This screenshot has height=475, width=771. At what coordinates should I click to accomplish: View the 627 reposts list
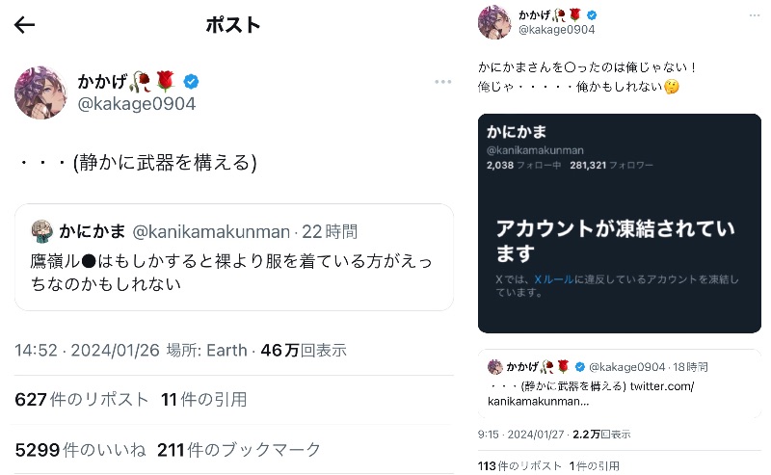pyautogui.click(x=82, y=399)
